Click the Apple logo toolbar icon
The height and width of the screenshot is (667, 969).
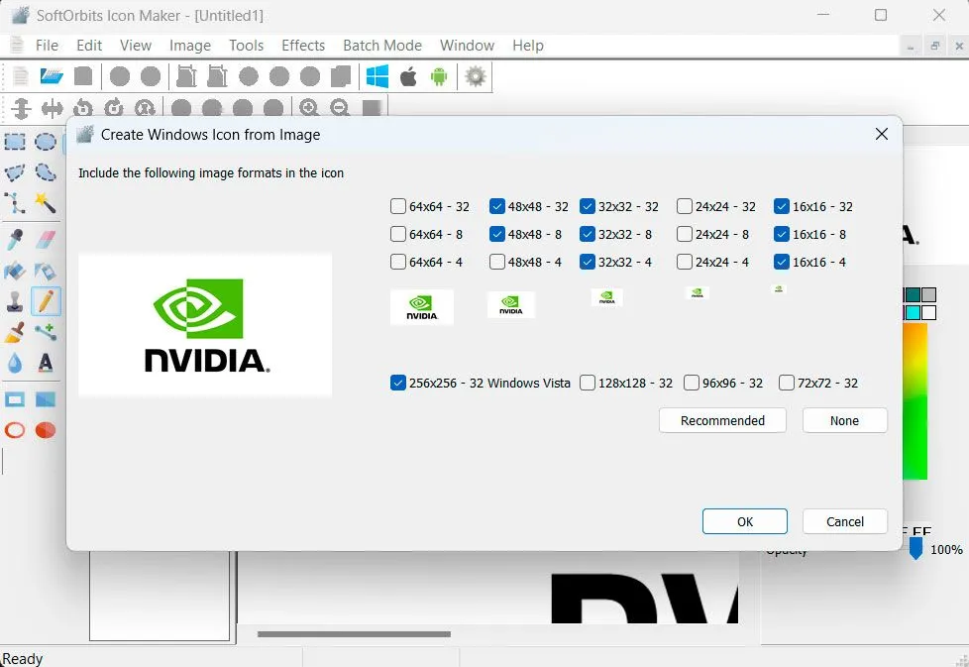tap(408, 76)
